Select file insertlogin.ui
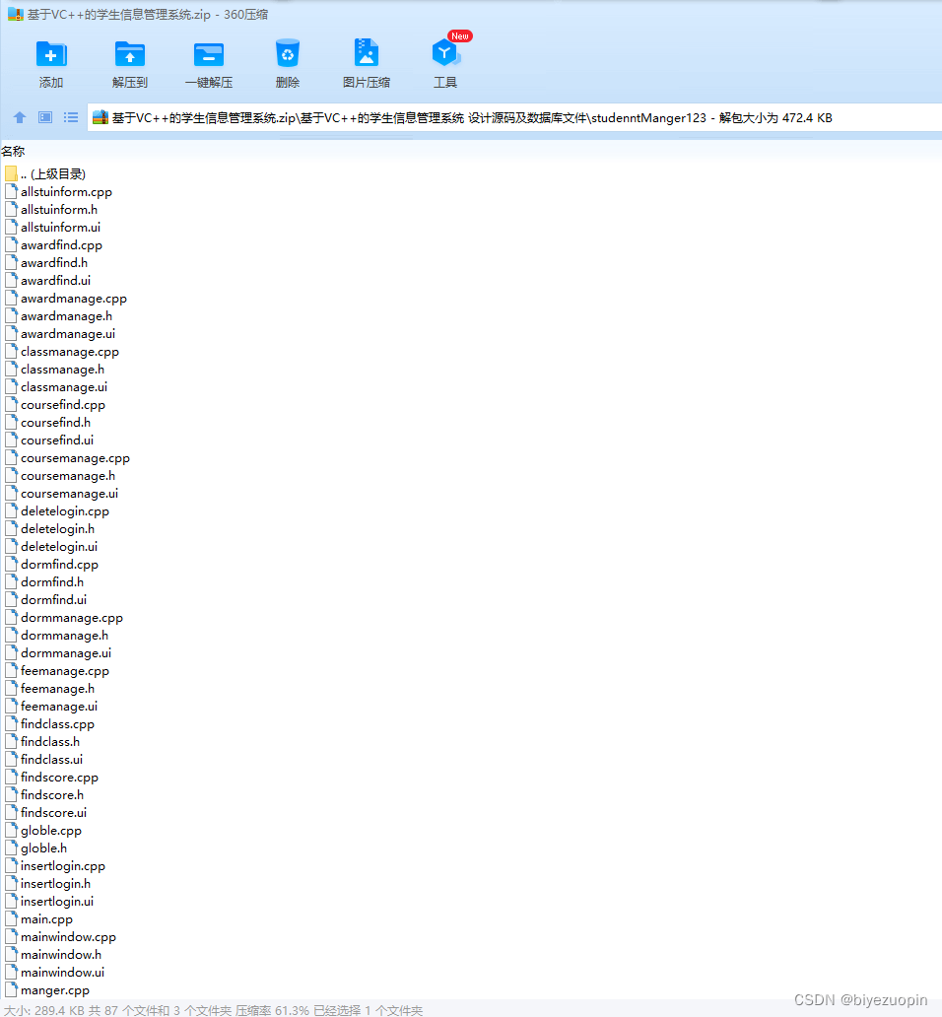The width and height of the screenshot is (942, 1017). pos(49,901)
